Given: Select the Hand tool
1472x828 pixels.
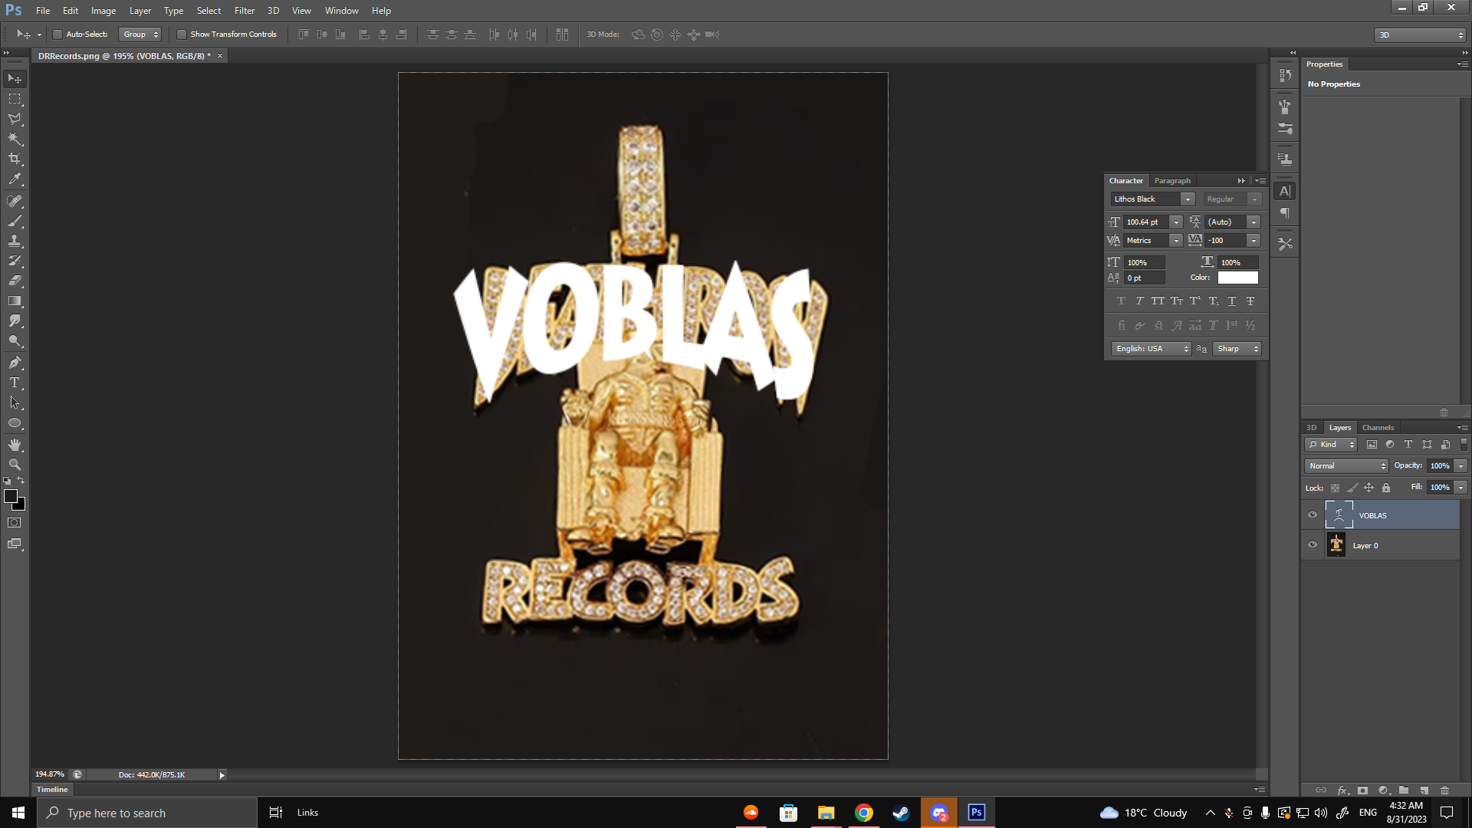Looking at the screenshot, I should 15,445.
